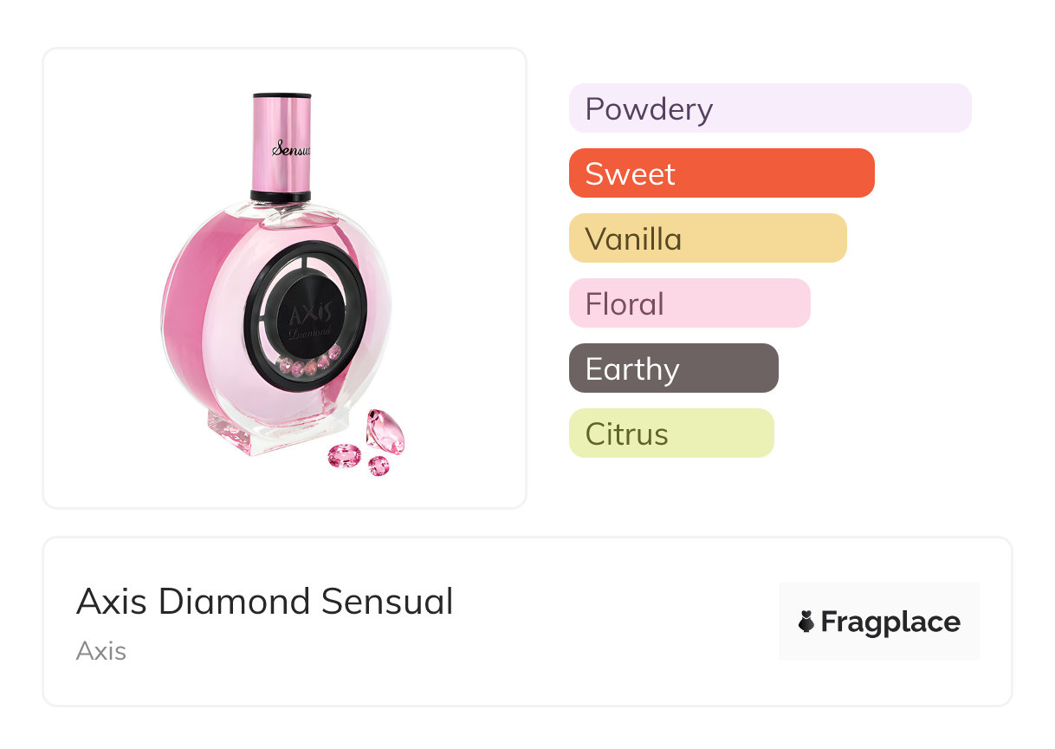1055x749 pixels.
Task: Click the smallest round gem at the bottom
Action: pos(379,467)
